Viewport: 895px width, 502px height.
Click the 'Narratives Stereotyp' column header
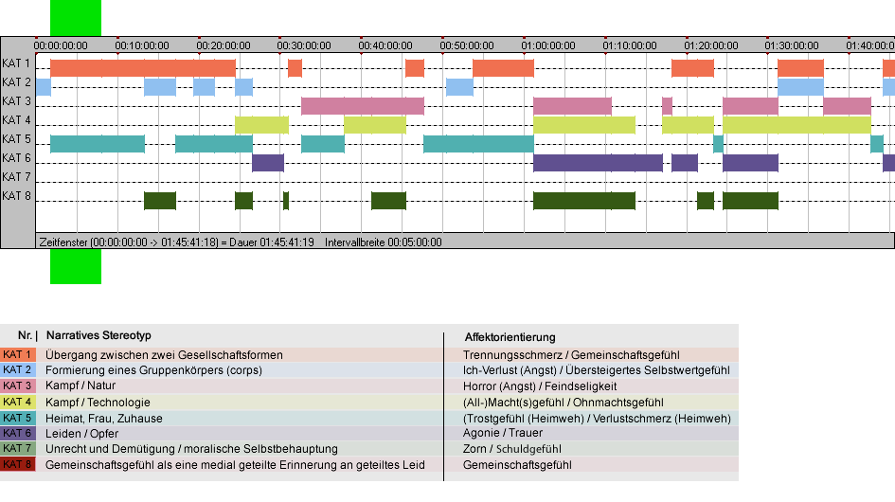pyautogui.click(x=98, y=336)
